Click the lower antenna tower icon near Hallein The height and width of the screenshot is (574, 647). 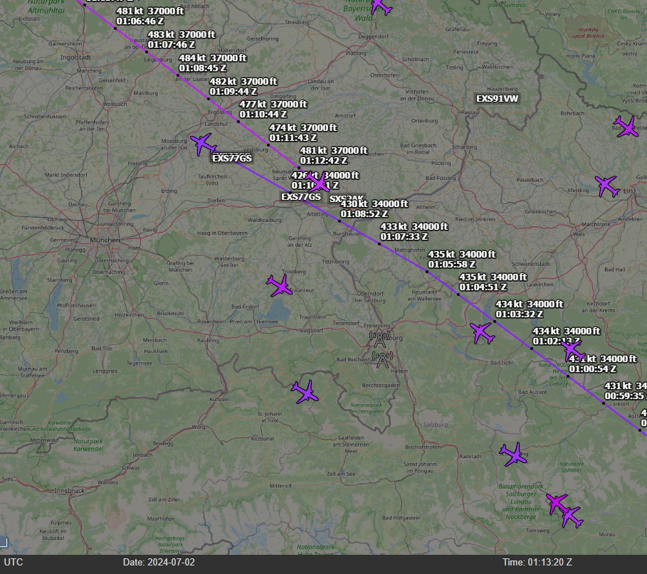point(383,361)
